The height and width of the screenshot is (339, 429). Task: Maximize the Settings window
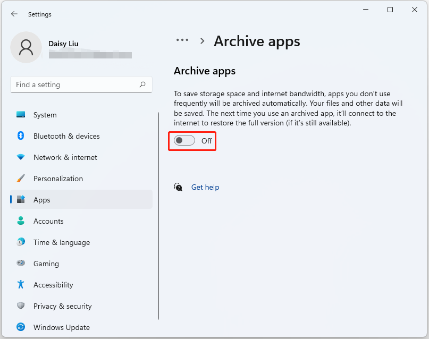click(390, 10)
